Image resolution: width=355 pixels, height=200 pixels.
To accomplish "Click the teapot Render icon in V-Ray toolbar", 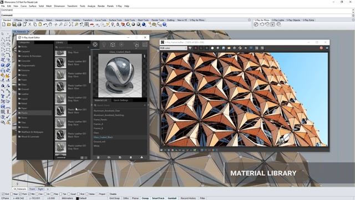I will (262, 24).
